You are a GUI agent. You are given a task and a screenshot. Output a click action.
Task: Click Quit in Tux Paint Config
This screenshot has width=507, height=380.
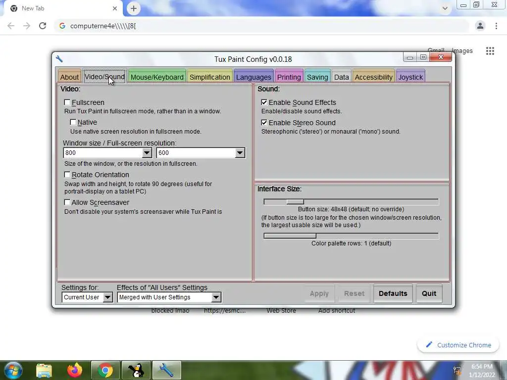[429, 293]
